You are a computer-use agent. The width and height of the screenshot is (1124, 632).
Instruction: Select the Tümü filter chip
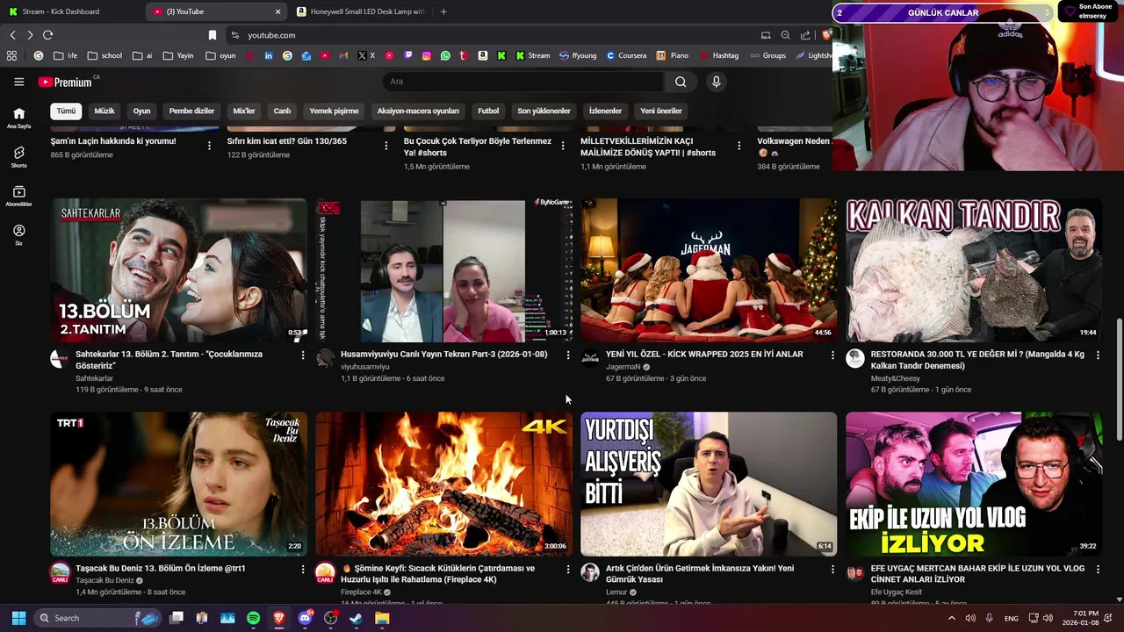[66, 111]
